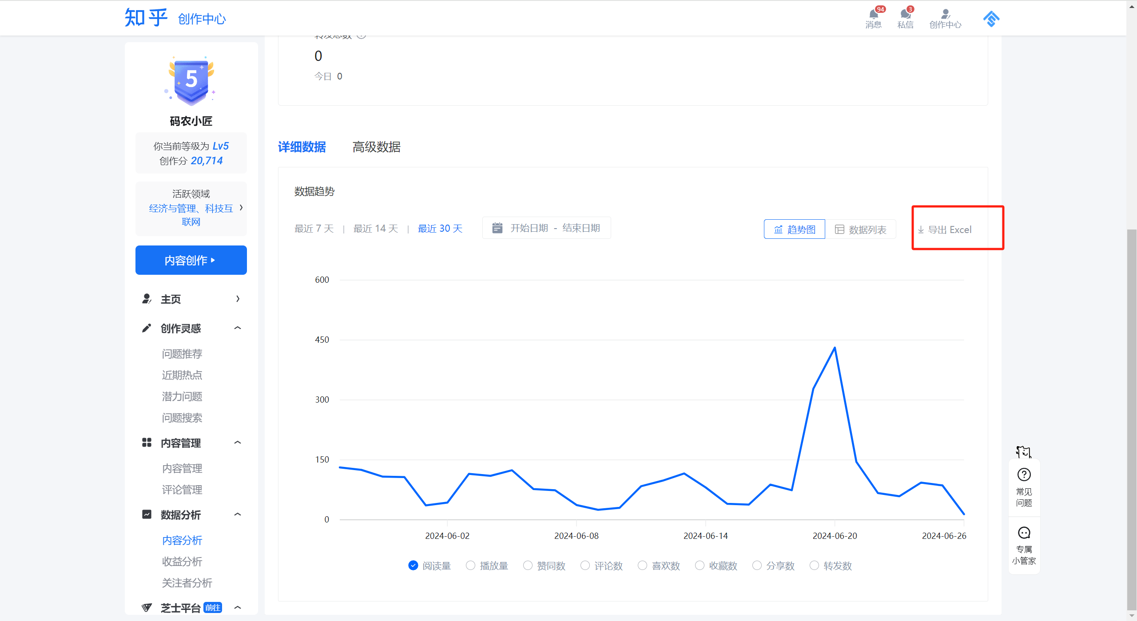Screen dimensions: 1137x621
Task: Open 收益分析 in sidebar
Action: click(x=182, y=562)
